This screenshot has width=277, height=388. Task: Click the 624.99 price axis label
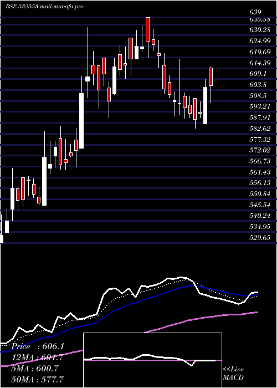pyautogui.click(x=260, y=41)
